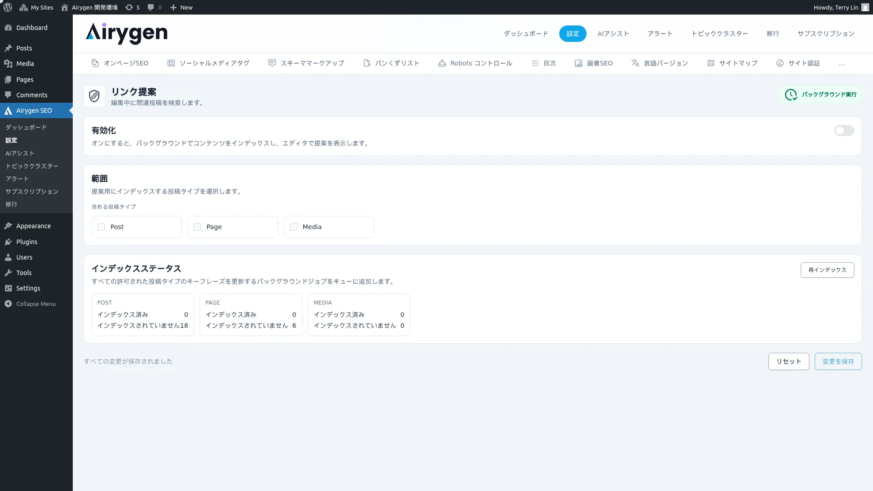The width and height of the screenshot is (873, 491).
Task: Select アラート in Airygen sidebar submenu
Action: [x=17, y=179]
